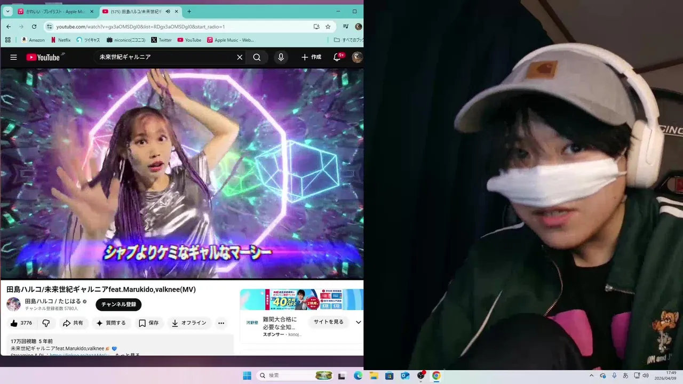Open the Chrome apps grid shortcut
This screenshot has height=384, width=683.
tap(8, 40)
